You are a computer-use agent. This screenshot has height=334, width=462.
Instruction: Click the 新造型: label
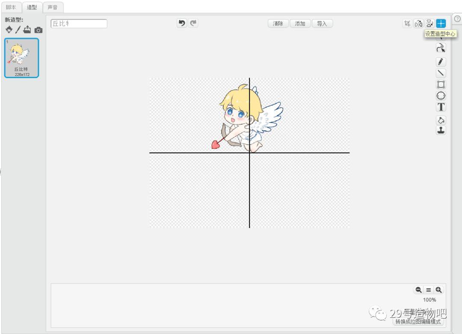click(x=14, y=20)
